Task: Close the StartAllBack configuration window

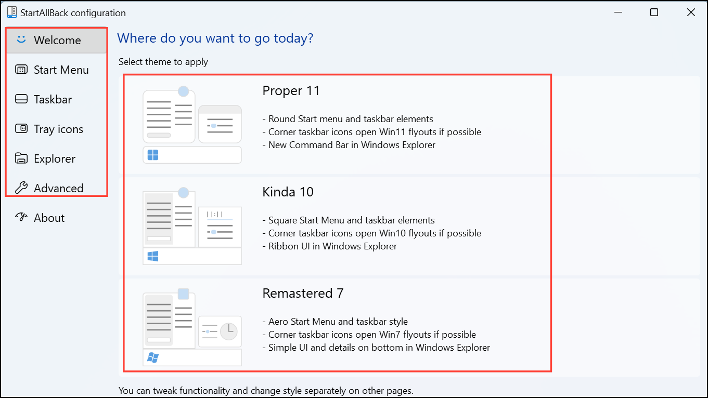Action: [x=690, y=12]
